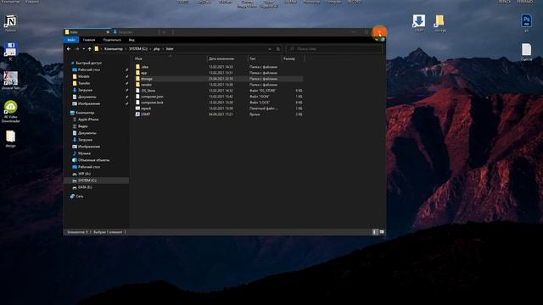Go to SYSTEM (C:) in the breadcrumb

[x=138, y=49]
